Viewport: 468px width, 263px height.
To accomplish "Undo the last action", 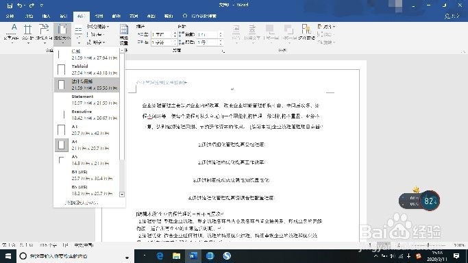I will click(20, 5).
